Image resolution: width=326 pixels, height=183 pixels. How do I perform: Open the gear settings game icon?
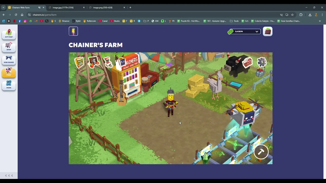point(262,62)
